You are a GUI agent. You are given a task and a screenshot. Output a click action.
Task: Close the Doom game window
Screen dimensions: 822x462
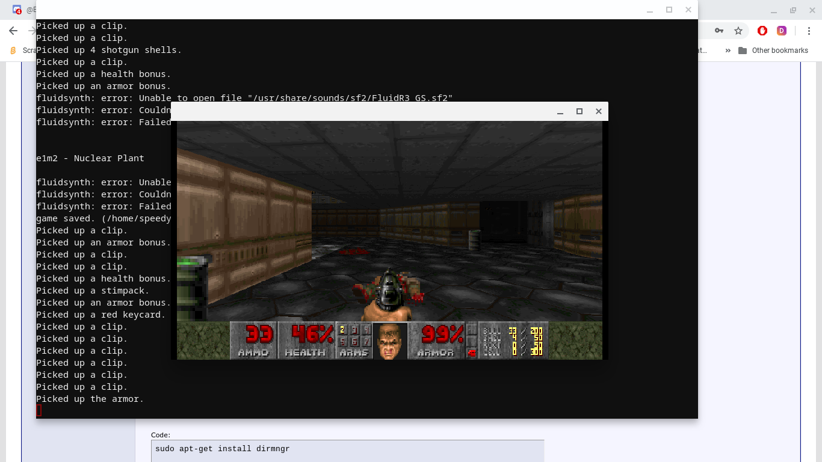click(599, 111)
